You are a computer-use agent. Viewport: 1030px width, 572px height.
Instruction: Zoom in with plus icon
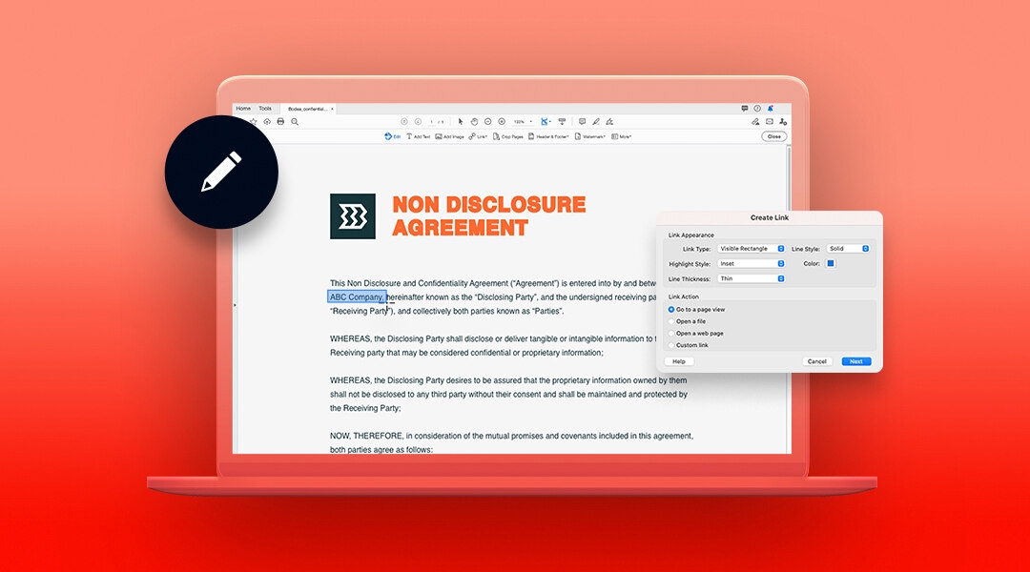[x=502, y=121]
